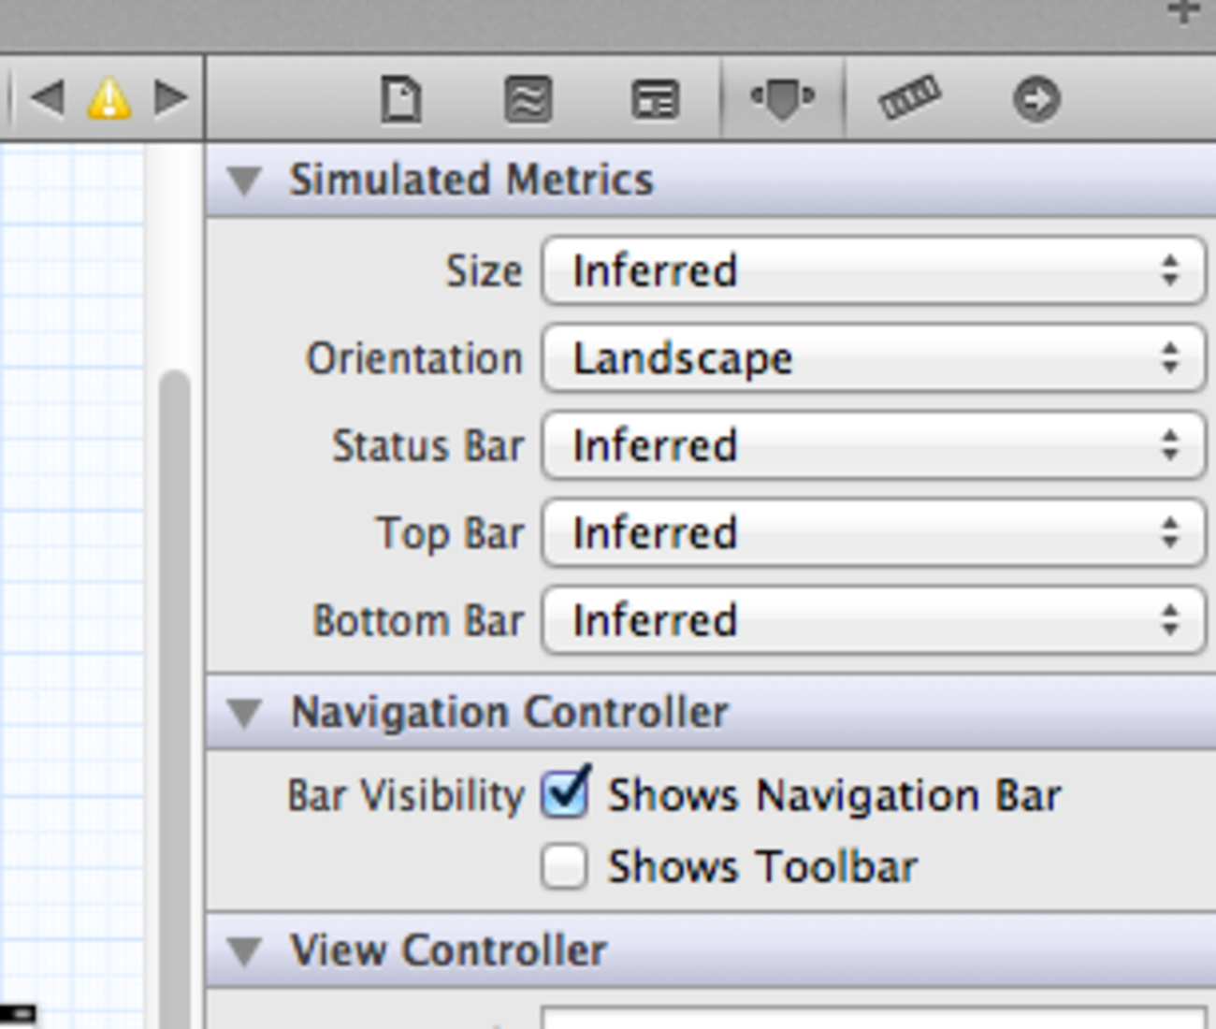Open the Bottom Bar dropdown
1216x1029 pixels.
(873, 621)
